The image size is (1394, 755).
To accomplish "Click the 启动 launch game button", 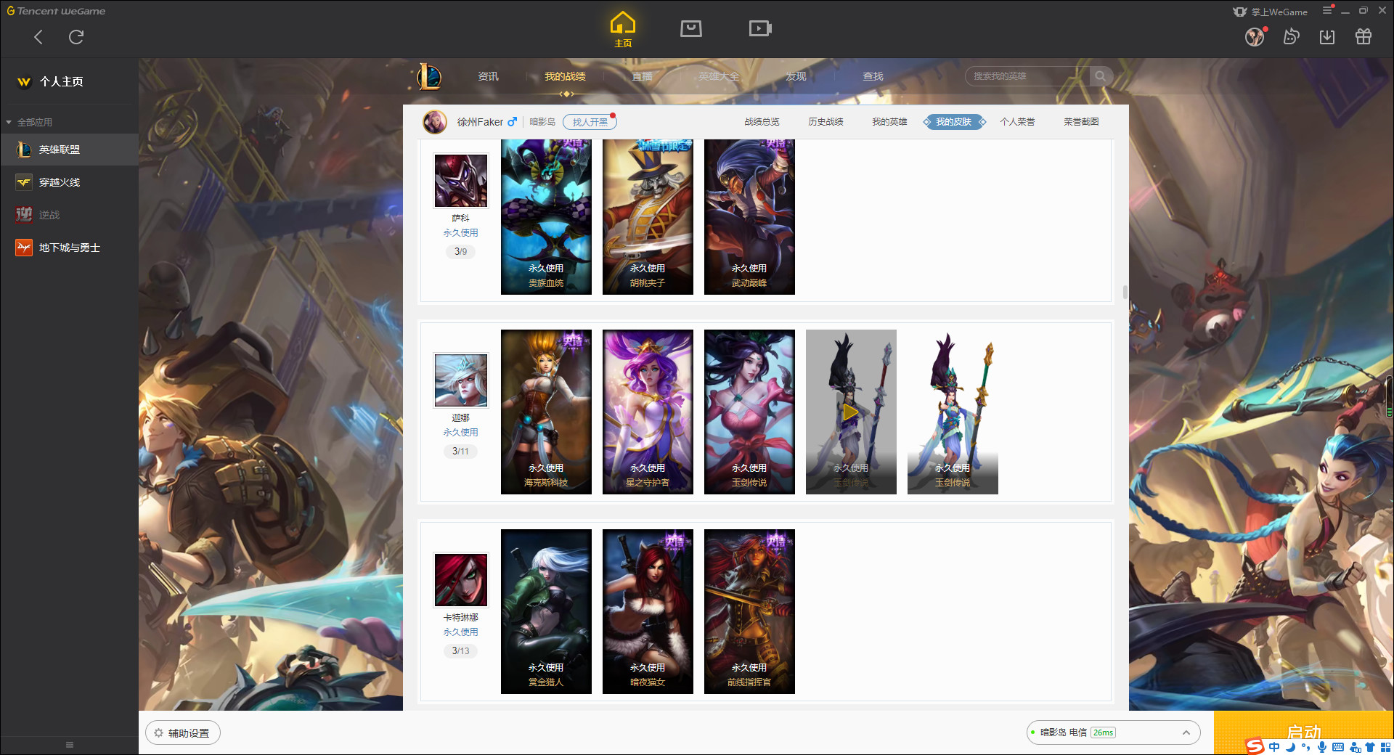I will [1304, 732].
